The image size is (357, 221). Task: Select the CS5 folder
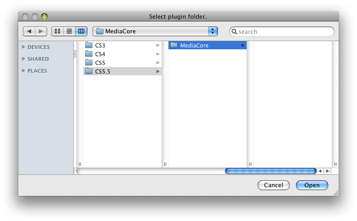(x=100, y=63)
